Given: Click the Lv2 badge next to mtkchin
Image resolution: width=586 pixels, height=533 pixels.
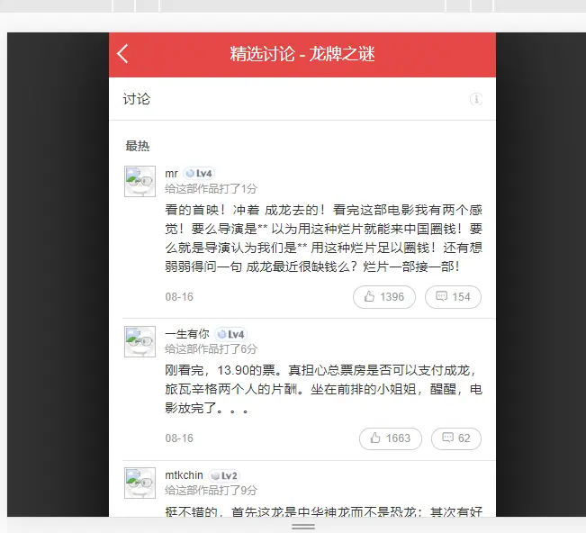Looking at the screenshot, I should [224, 475].
